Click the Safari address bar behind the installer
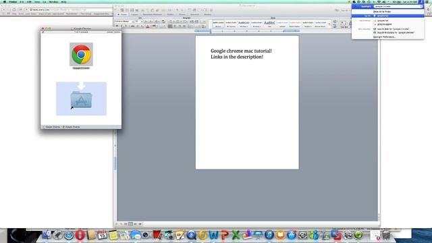 click(71, 9)
